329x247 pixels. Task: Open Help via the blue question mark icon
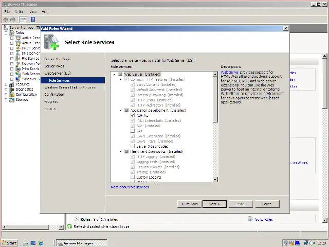[33, 20]
